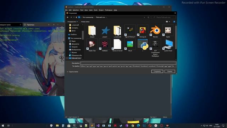Viewport: 227px width, 128px height.
Task: Open Visual Studio from the taskbar
Action: click(98, 126)
